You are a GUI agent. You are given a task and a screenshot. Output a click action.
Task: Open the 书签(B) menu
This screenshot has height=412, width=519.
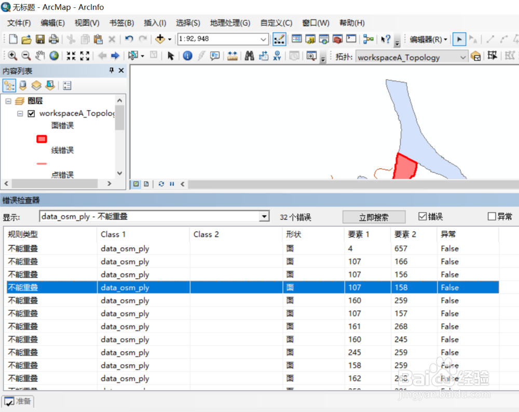[x=121, y=23]
